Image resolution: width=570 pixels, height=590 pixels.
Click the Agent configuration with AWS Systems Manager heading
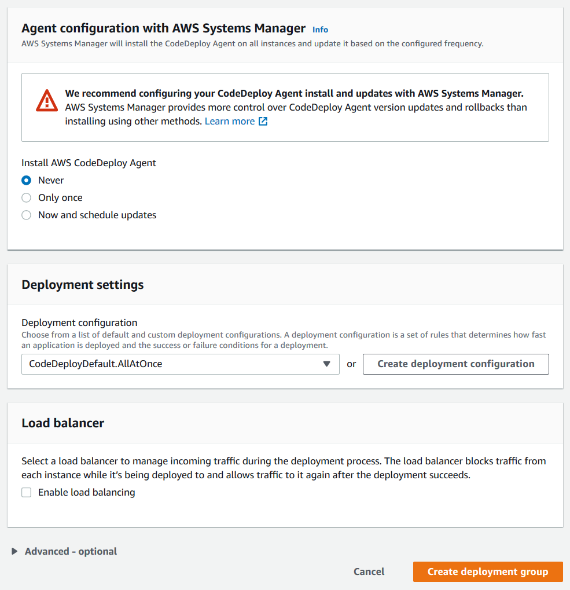[164, 28]
